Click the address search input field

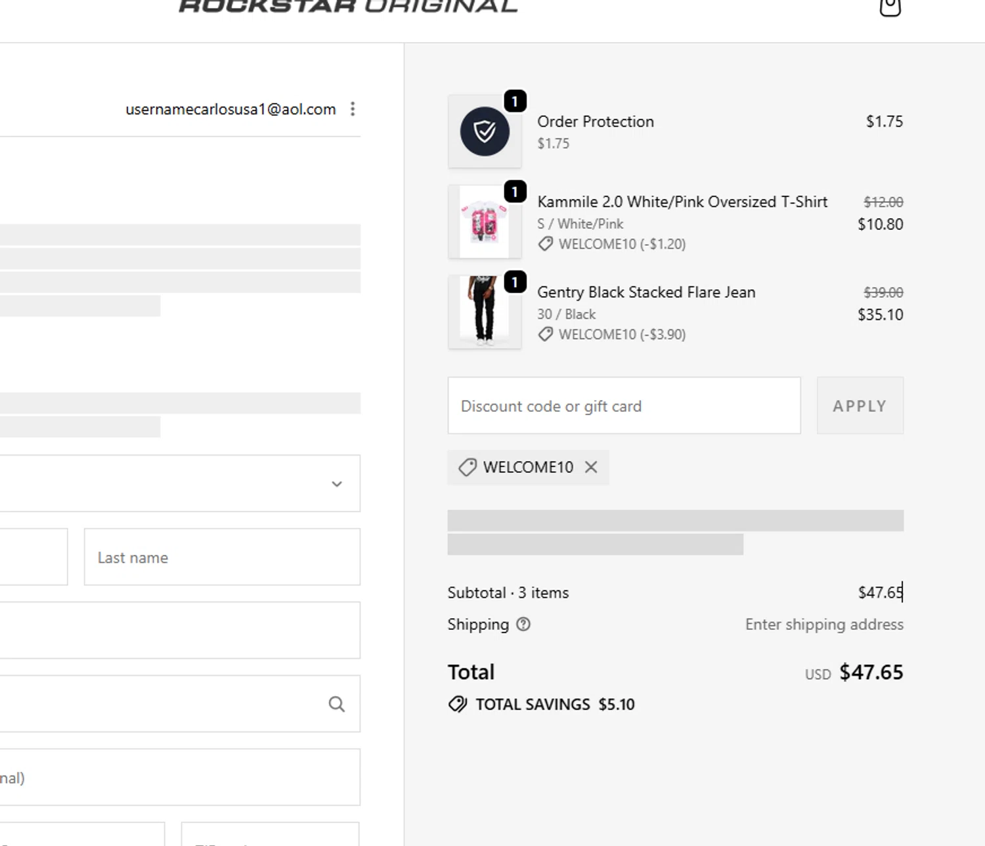coord(164,704)
